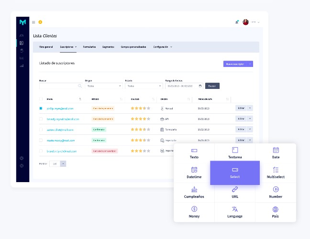310x239 pixels.
Task: Expand the arrow beside Nuevo suscriptor
Action: pyautogui.click(x=250, y=64)
